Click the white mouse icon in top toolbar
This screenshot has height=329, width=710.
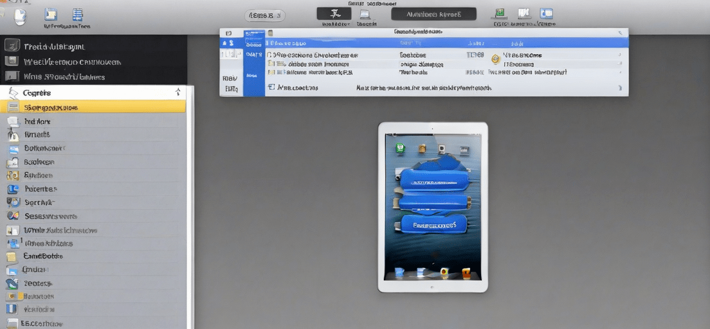click(20, 17)
